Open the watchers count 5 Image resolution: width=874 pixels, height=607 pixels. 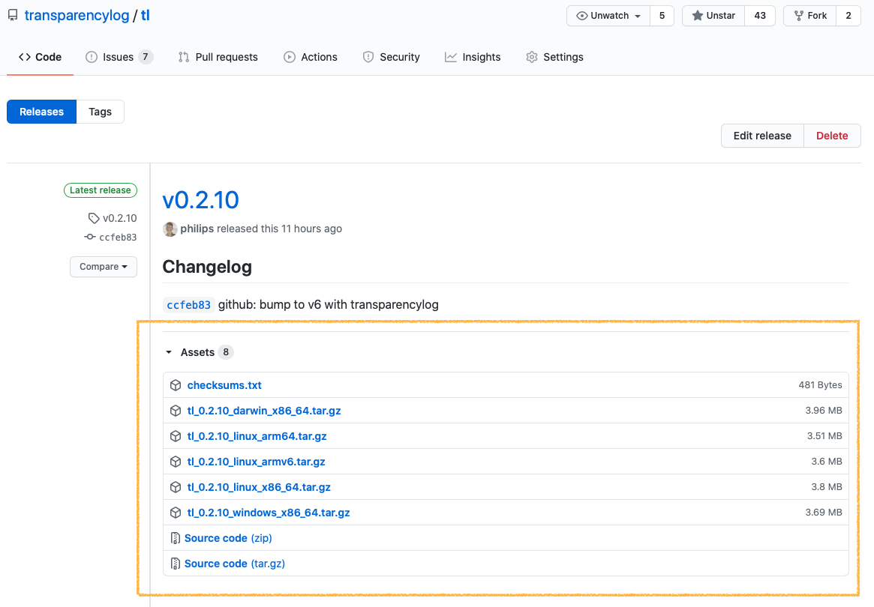click(662, 16)
